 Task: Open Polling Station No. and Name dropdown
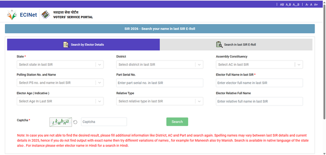point(60,82)
